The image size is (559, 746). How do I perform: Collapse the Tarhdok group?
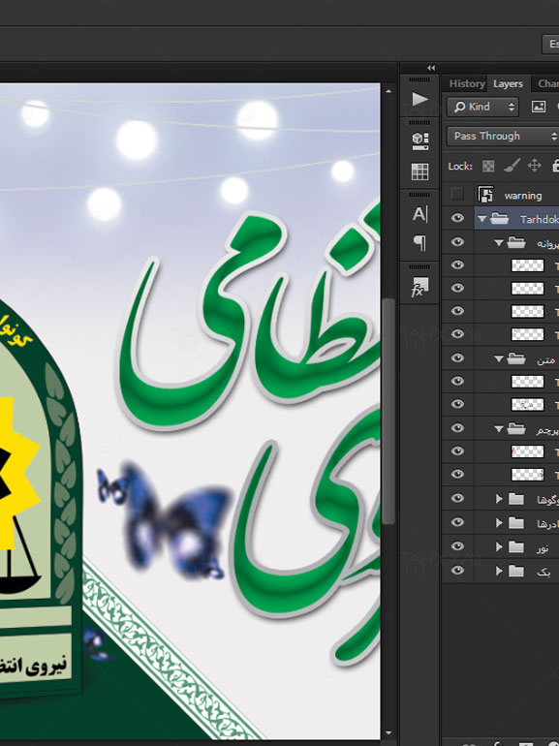(x=481, y=219)
